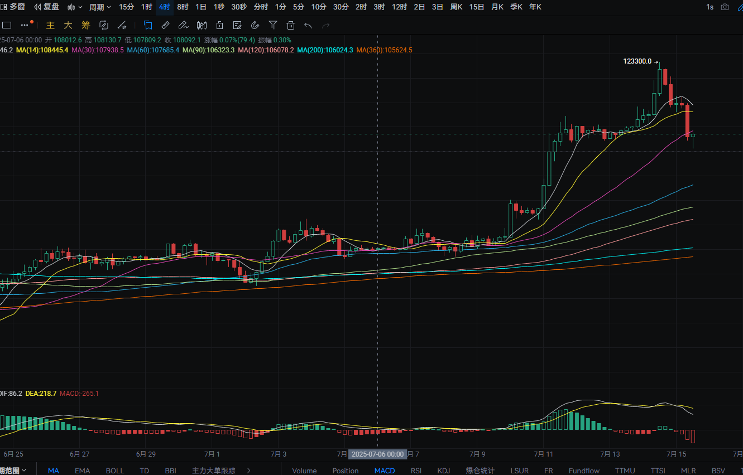Click the trash delete drawings icon
743x475 pixels.
tap(290, 25)
